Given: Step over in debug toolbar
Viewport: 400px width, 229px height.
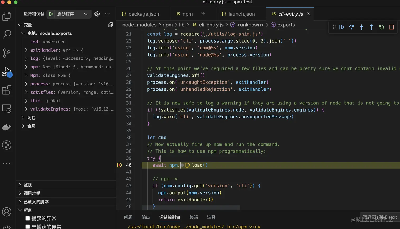Looking at the screenshot, I should tap(352, 27).
